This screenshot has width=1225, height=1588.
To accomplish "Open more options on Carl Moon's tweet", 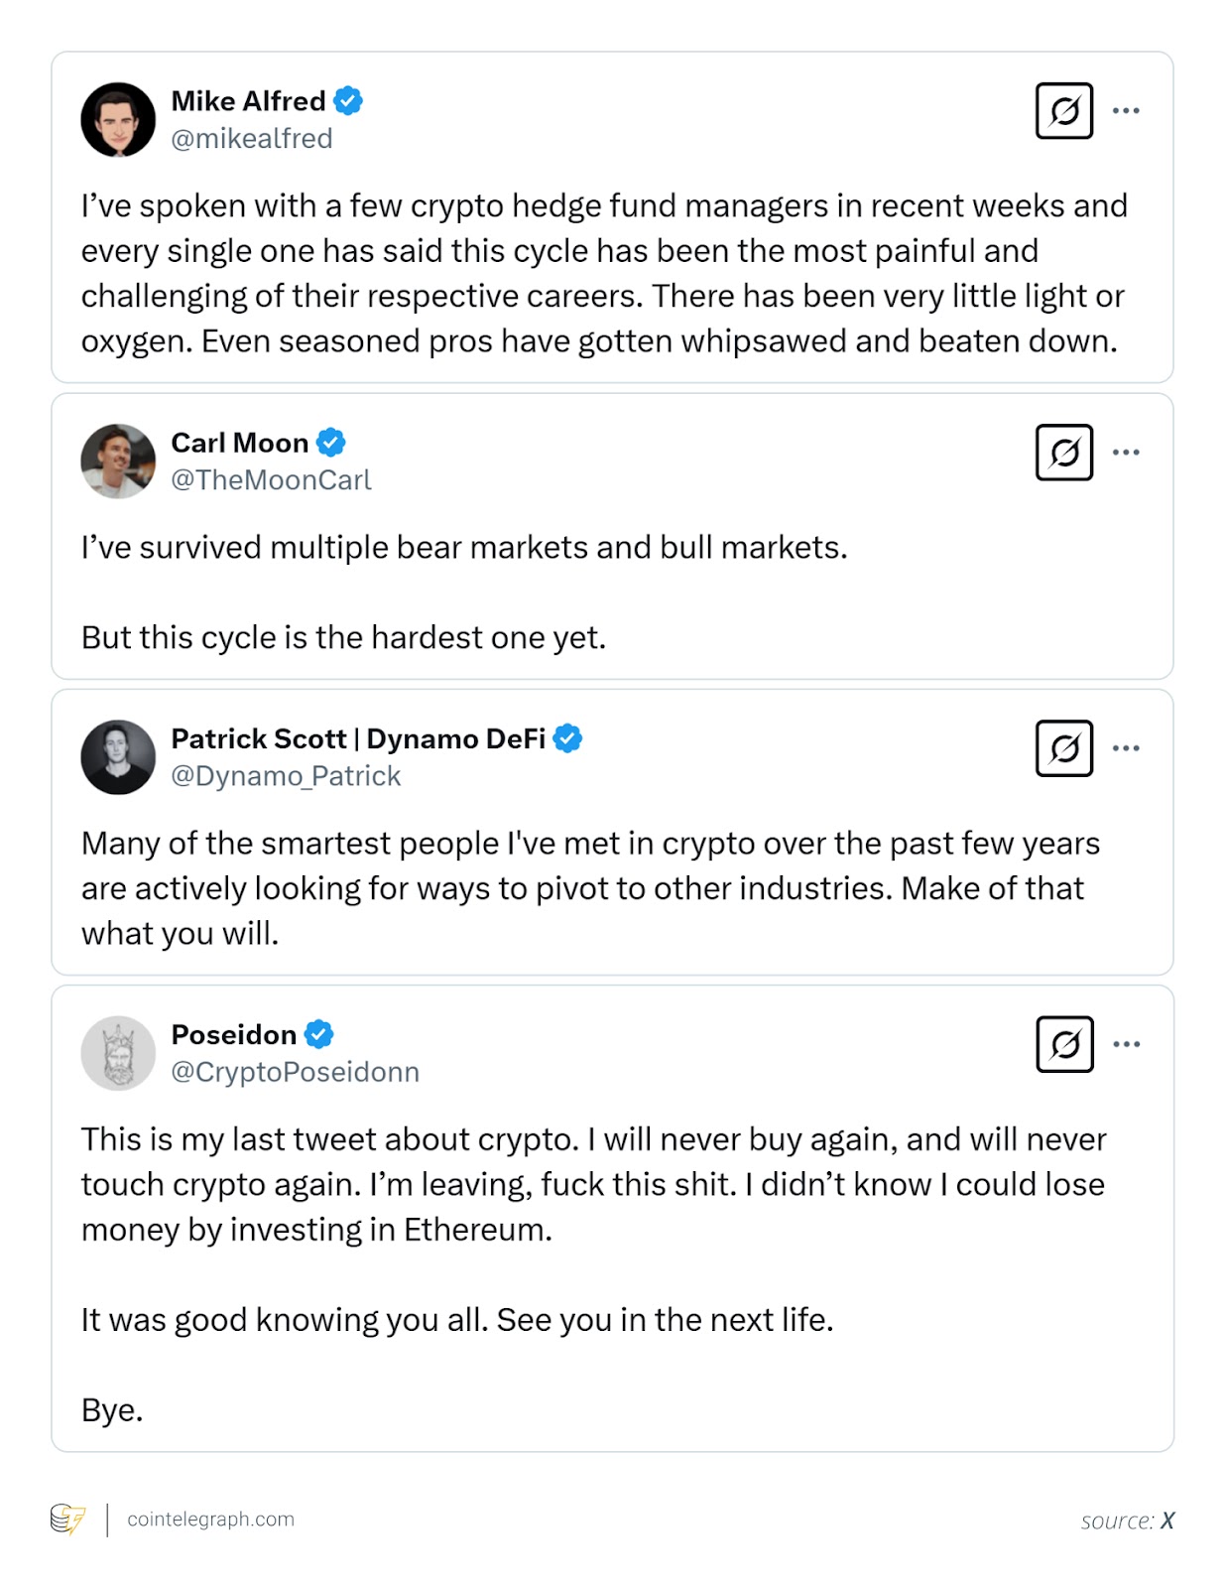I will (1126, 453).
